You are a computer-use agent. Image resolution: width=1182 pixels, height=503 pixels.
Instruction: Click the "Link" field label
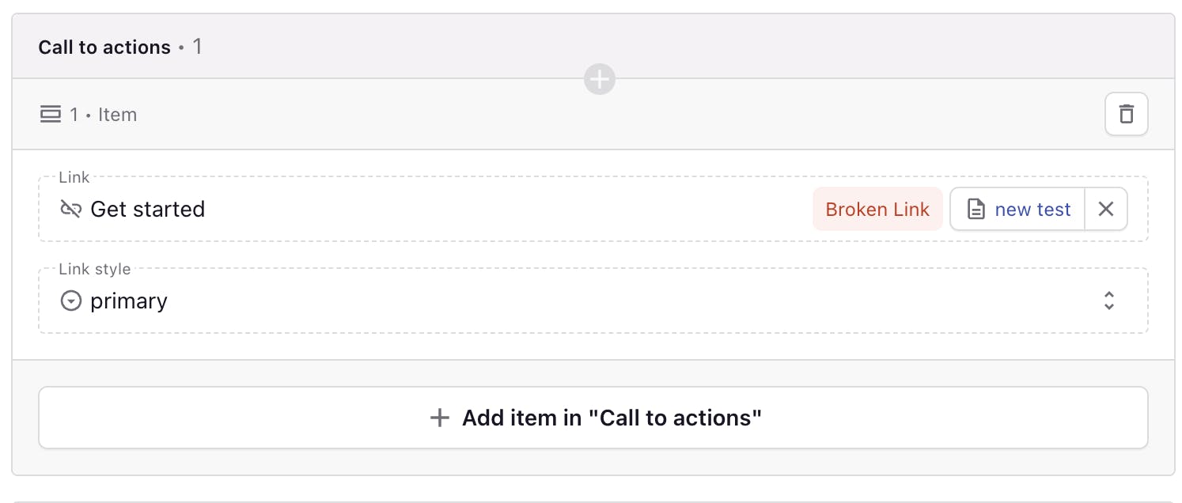click(74, 177)
